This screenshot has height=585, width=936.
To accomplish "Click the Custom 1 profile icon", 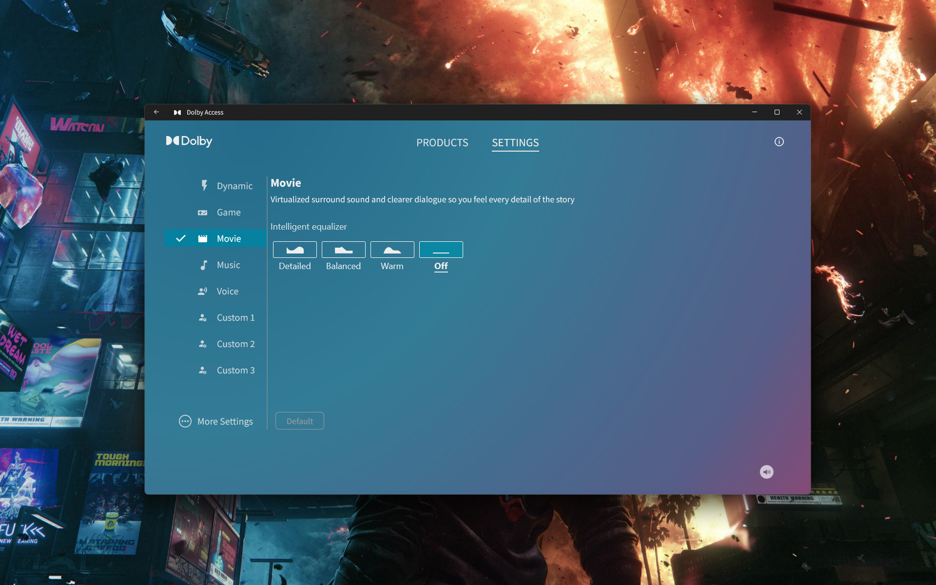I will click(202, 318).
